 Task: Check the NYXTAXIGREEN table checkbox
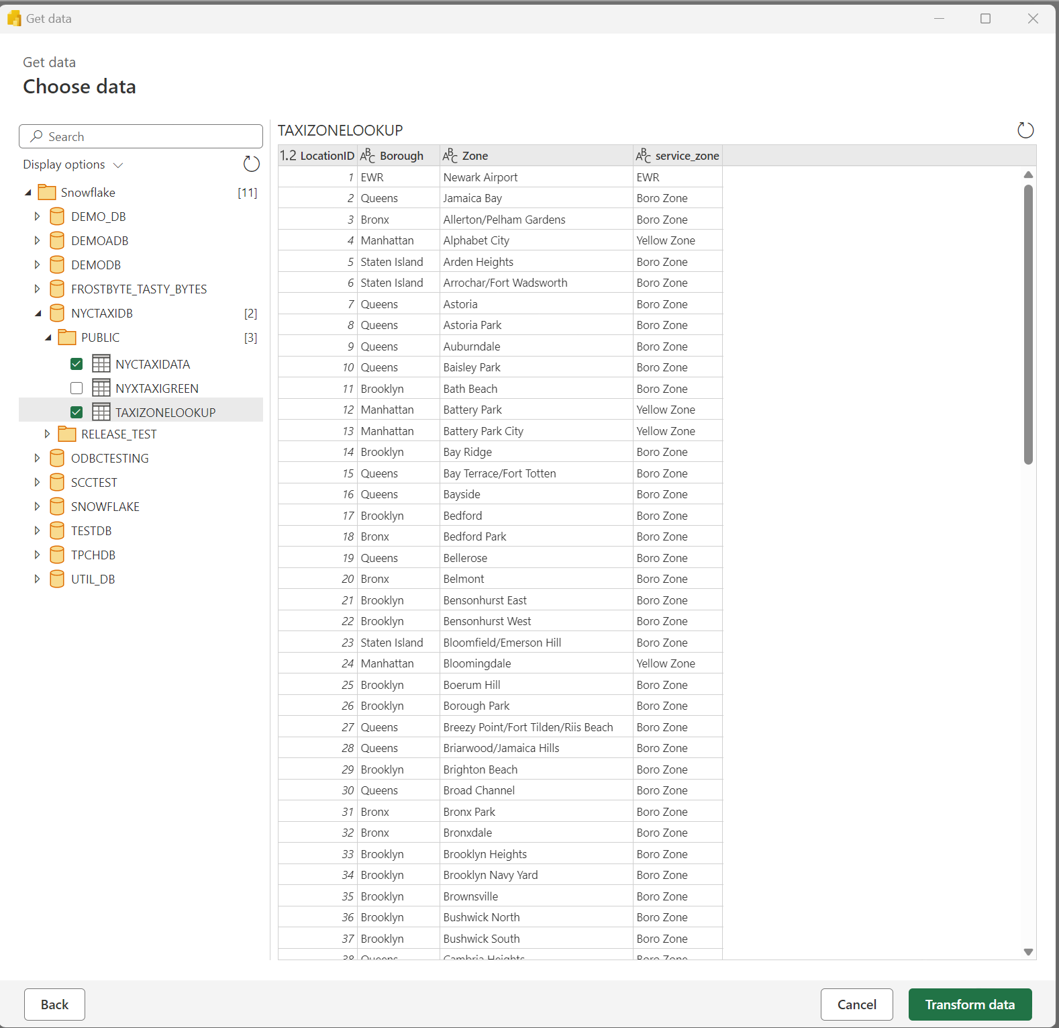click(77, 388)
